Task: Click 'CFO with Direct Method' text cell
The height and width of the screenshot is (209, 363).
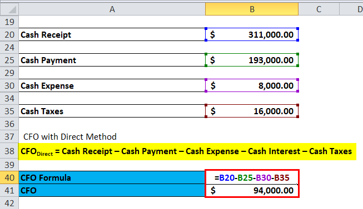Action: pos(112,136)
